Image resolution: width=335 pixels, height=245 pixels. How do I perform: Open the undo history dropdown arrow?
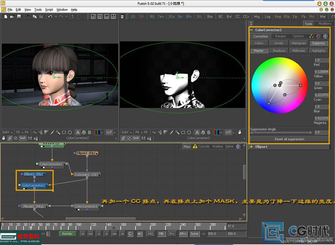(56, 16)
